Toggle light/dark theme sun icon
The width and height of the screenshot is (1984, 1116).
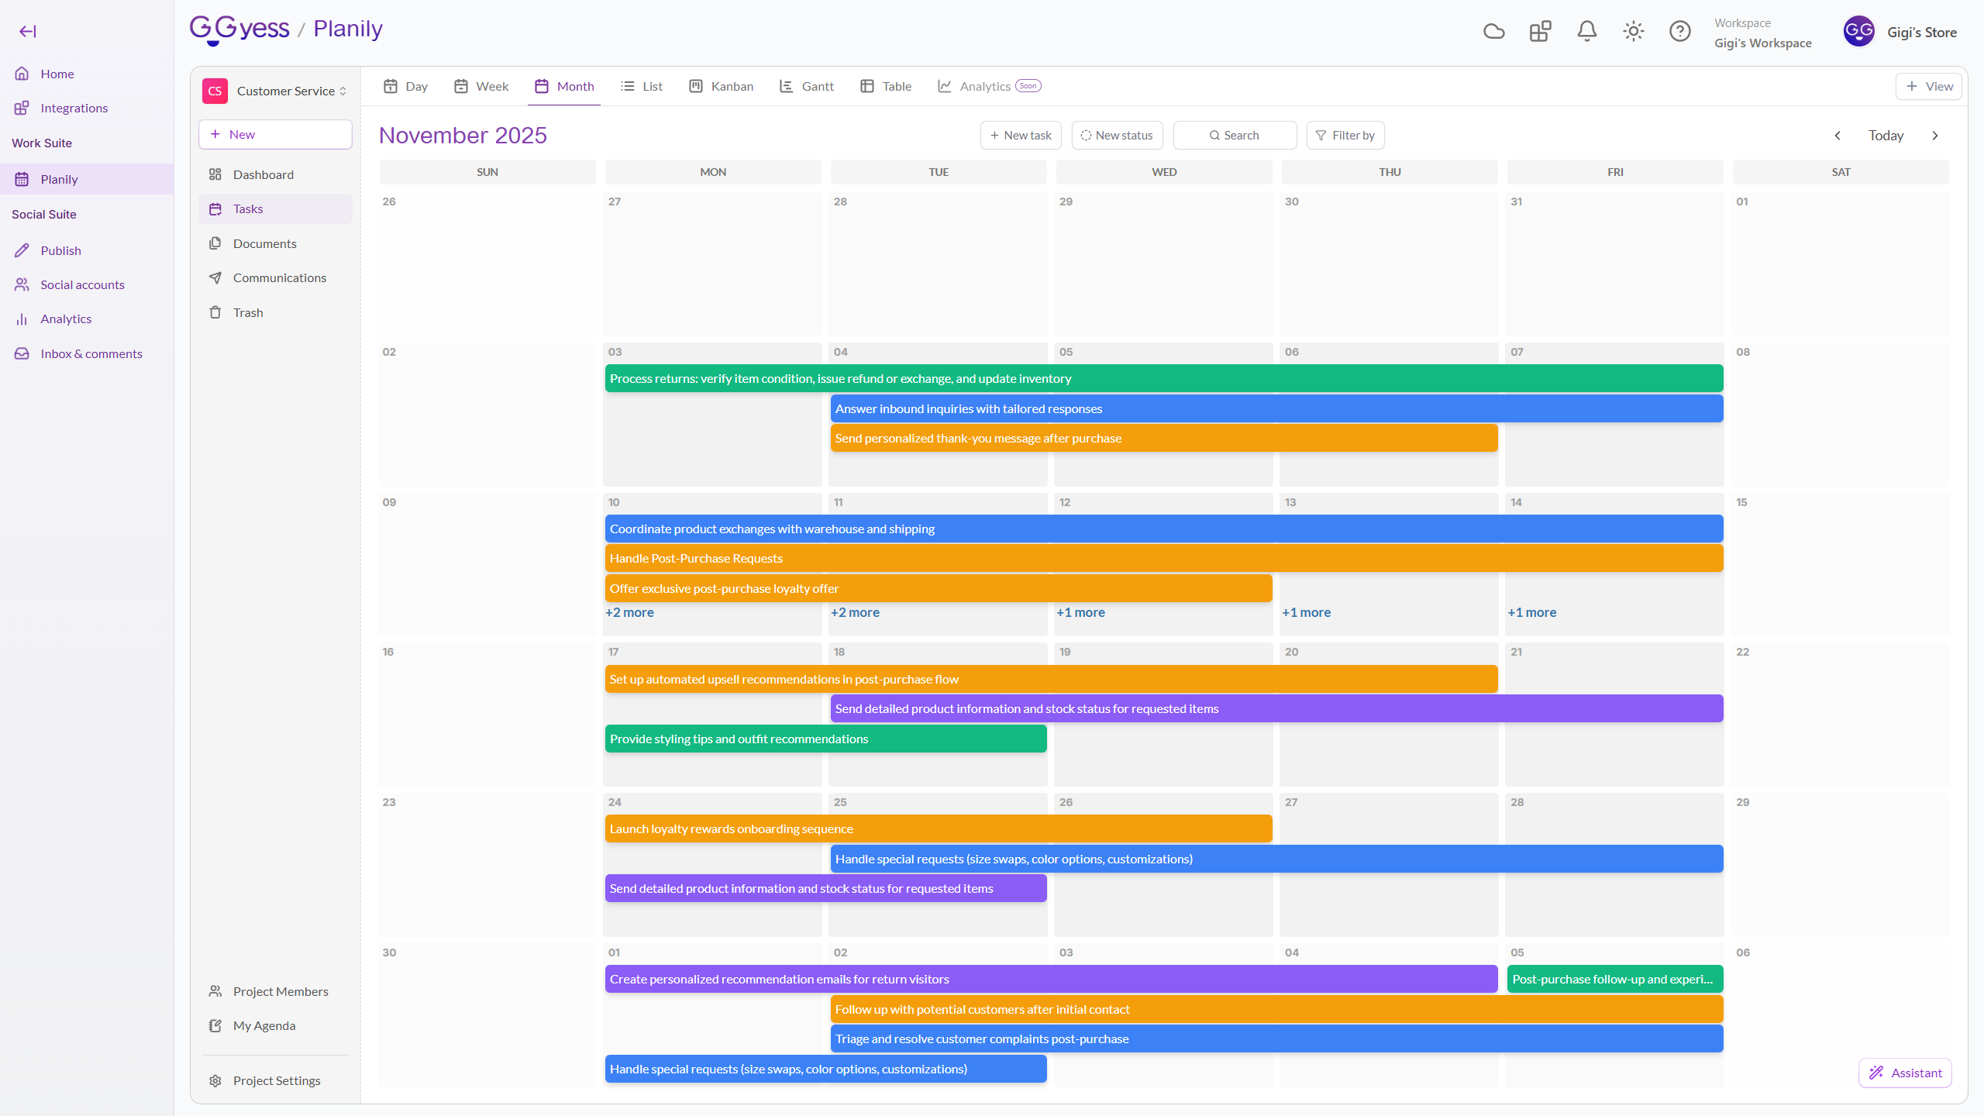point(1633,31)
